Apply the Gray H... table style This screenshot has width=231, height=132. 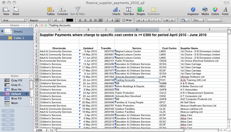point(15,85)
